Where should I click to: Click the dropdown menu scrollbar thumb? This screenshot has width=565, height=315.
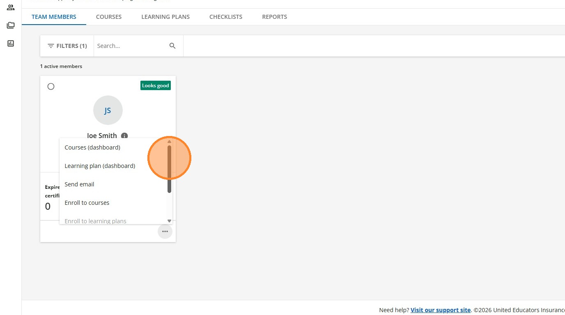tap(169, 169)
